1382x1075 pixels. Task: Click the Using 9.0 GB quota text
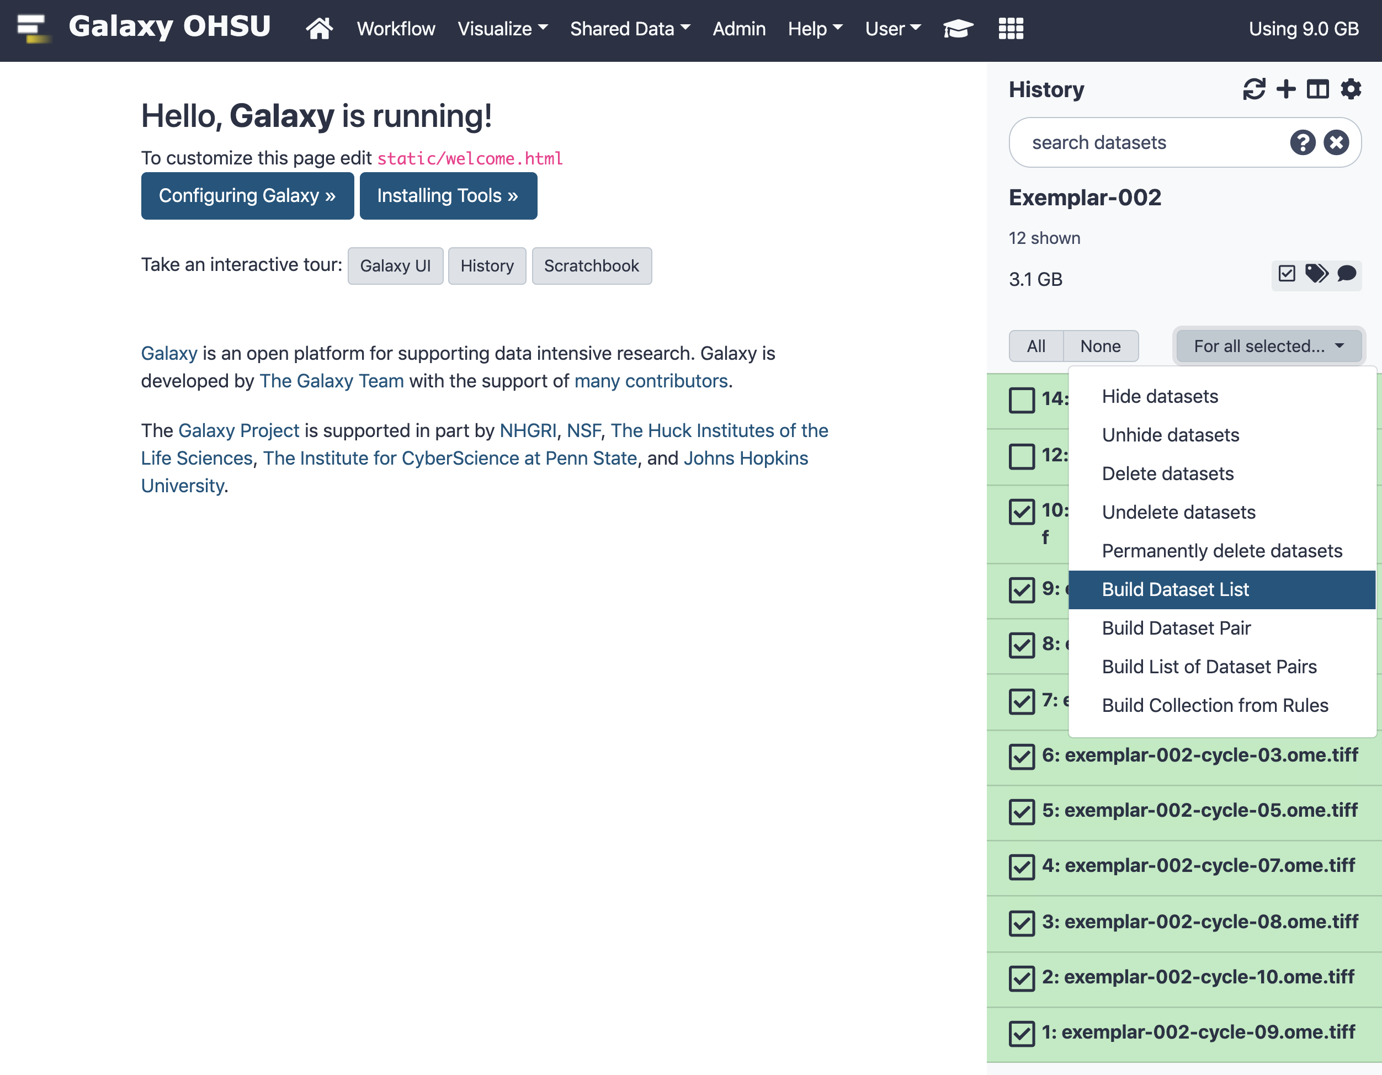coord(1304,29)
